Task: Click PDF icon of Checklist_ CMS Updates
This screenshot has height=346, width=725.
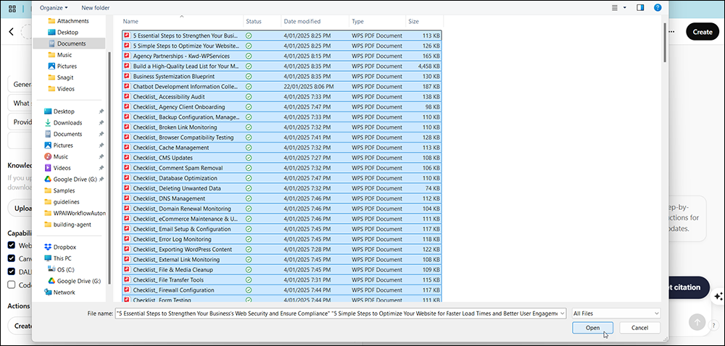Action: click(127, 158)
